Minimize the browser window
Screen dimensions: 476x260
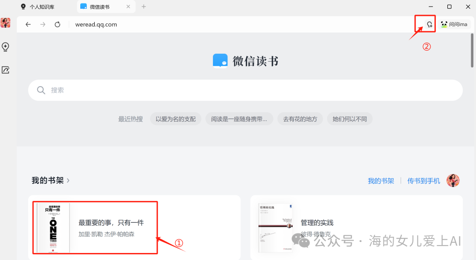pos(431,6)
